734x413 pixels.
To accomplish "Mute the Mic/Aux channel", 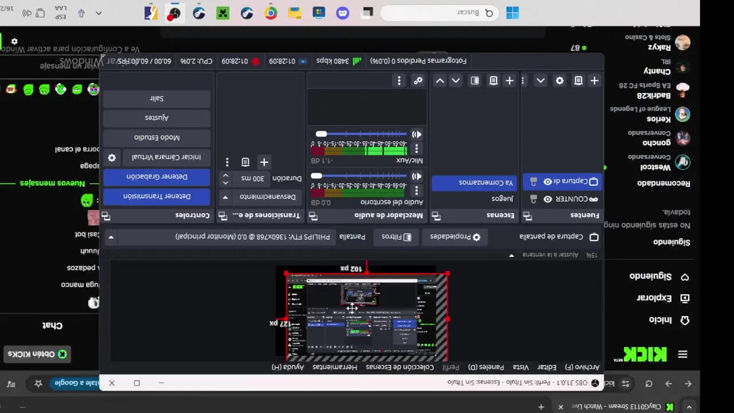I will pyautogui.click(x=416, y=134).
